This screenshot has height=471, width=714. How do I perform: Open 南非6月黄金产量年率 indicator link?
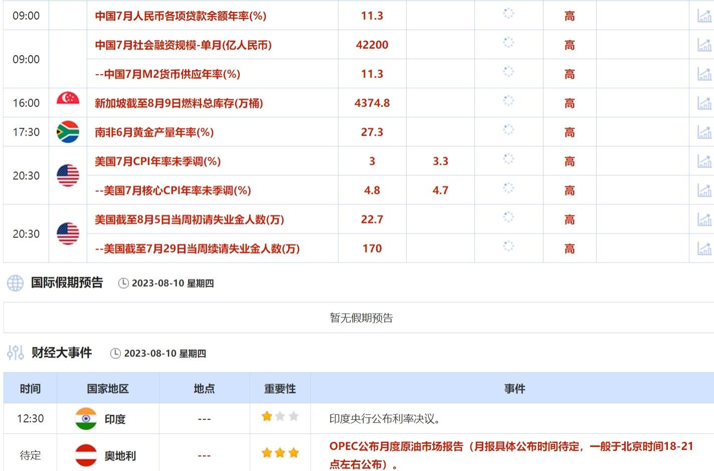coord(154,132)
